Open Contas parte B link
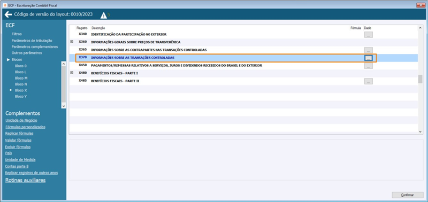This screenshot has width=428, height=202. point(17,166)
